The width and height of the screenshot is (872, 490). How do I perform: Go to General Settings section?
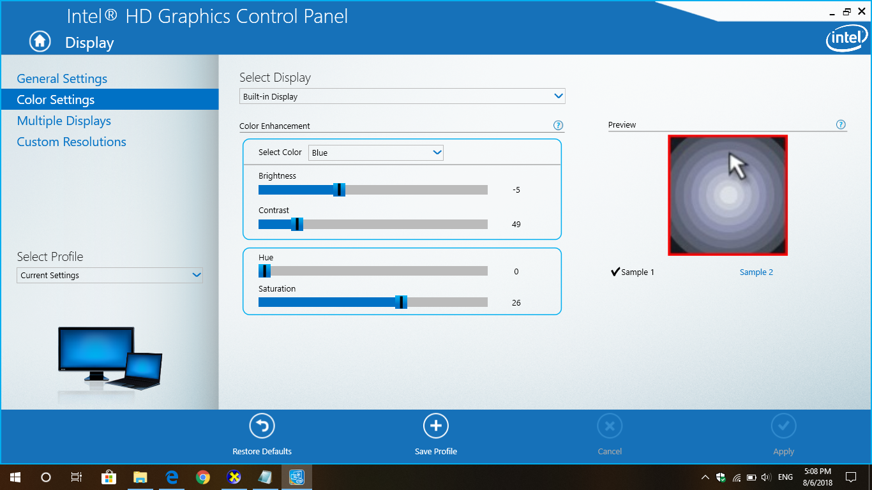(62, 78)
